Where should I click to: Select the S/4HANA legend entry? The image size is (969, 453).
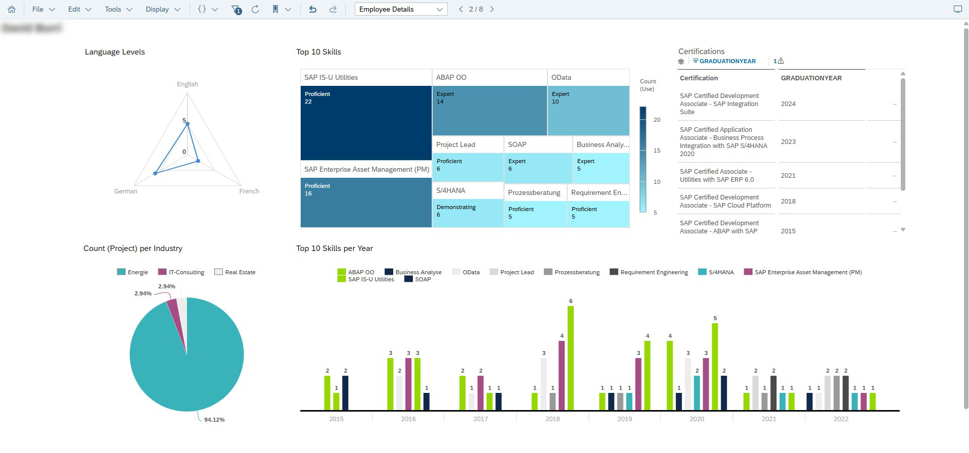tap(716, 272)
